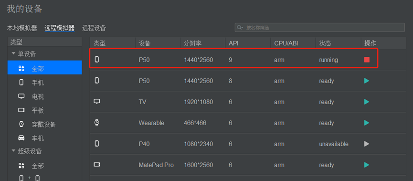This screenshot has height=181, width=413.
Task: Click the 1600*2560 resolution cell
Action: coord(198,165)
